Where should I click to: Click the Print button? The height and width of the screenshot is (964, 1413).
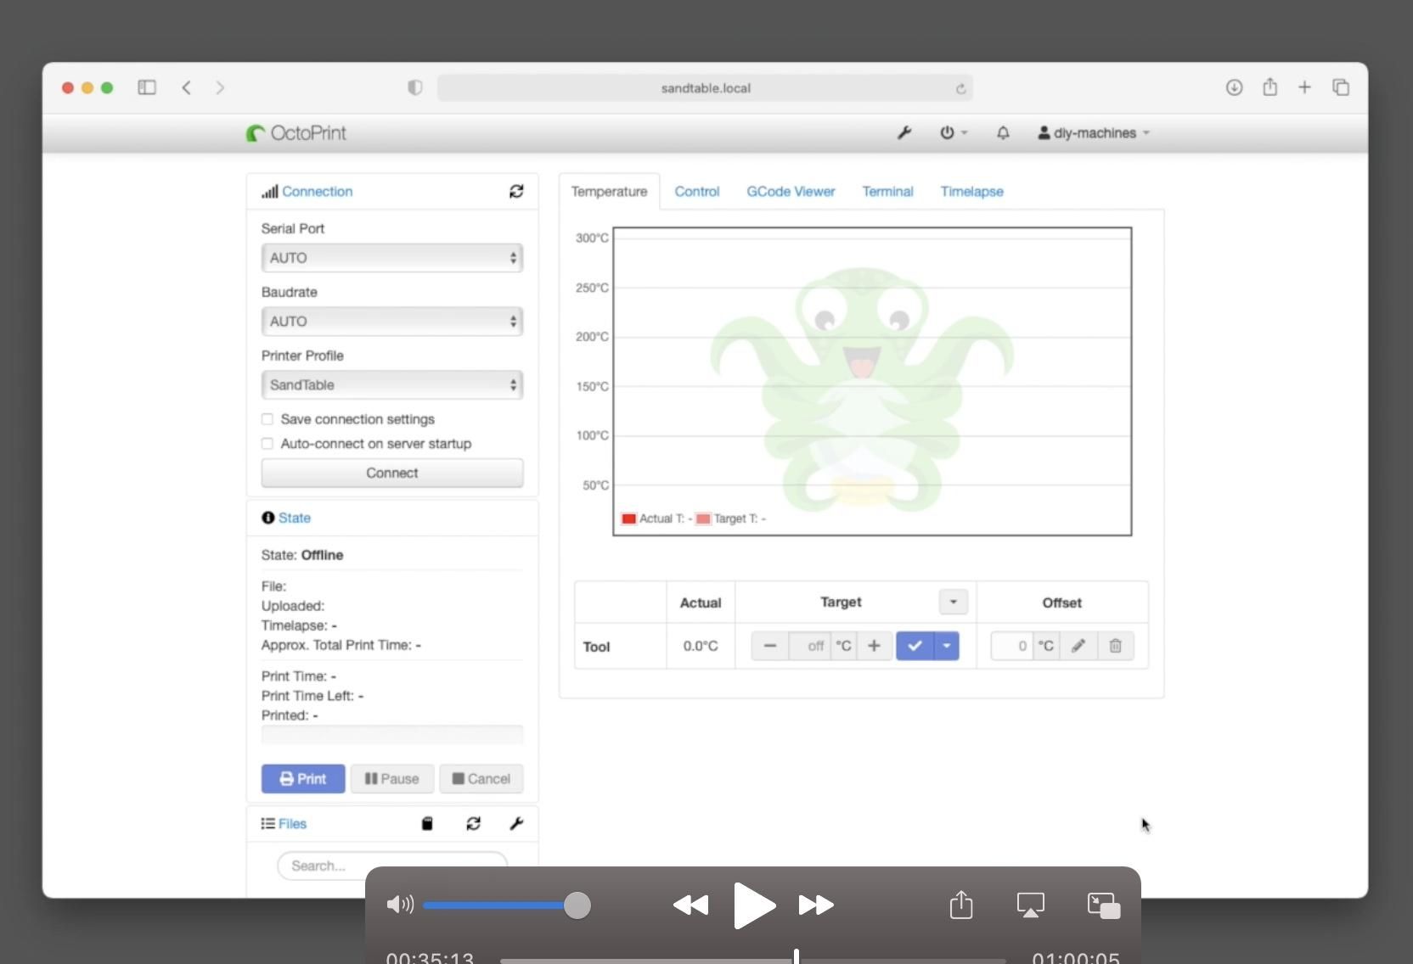coord(303,779)
